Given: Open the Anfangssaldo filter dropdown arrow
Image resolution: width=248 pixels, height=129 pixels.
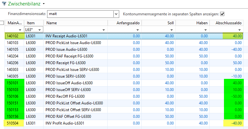Looking at the screenshot, I should pyautogui.click(x=137, y=30).
